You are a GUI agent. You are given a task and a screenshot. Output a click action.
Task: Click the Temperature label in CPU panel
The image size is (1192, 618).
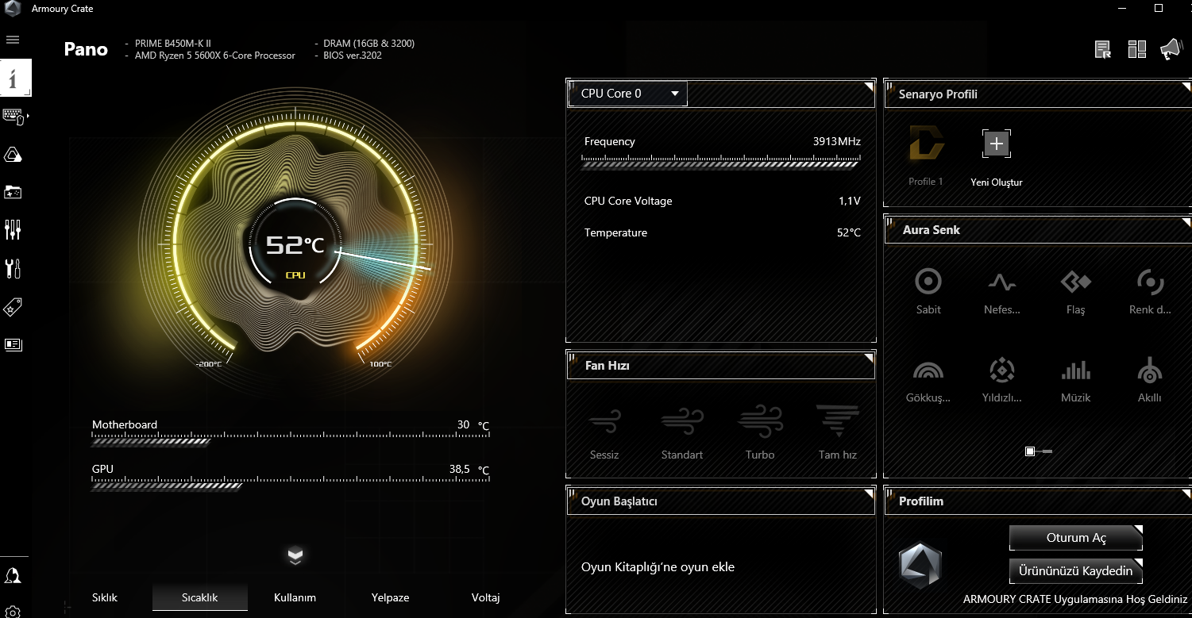click(x=615, y=232)
